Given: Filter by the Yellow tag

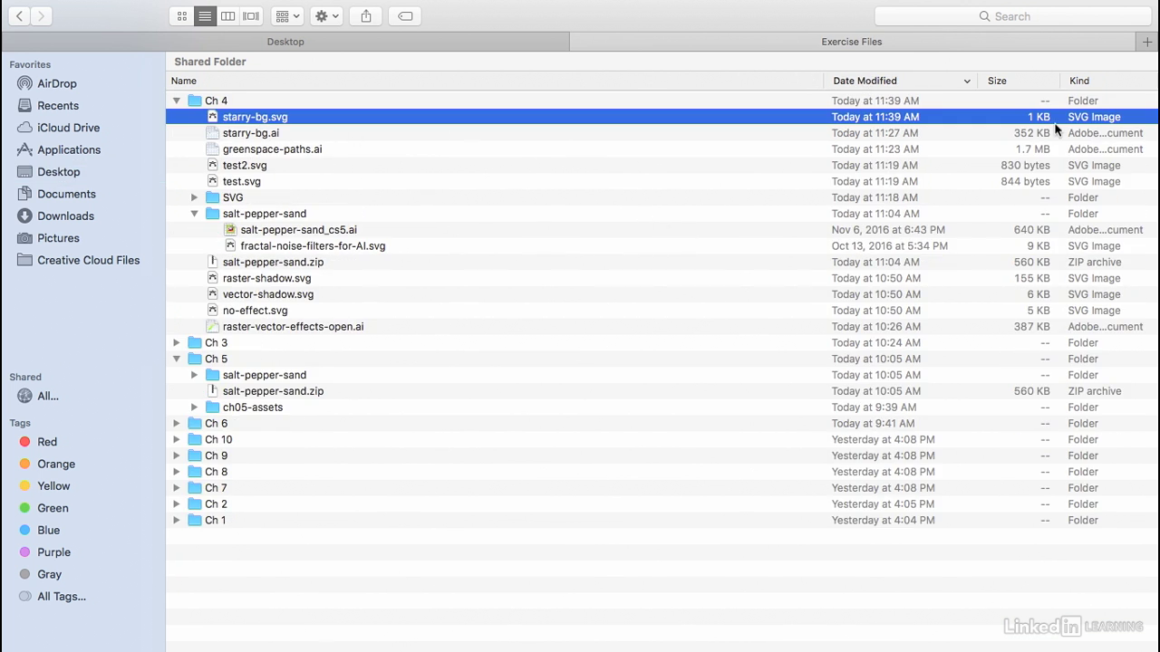Looking at the screenshot, I should (53, 486).
